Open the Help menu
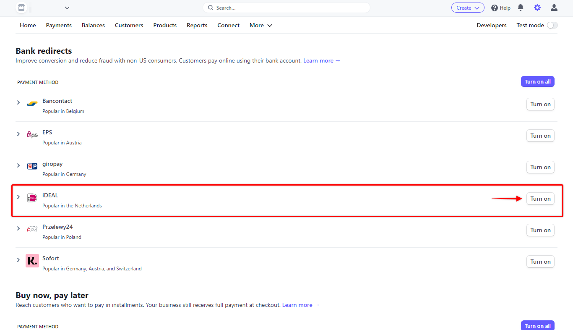This screenshot has width=573, height=330. pos(501,8)
